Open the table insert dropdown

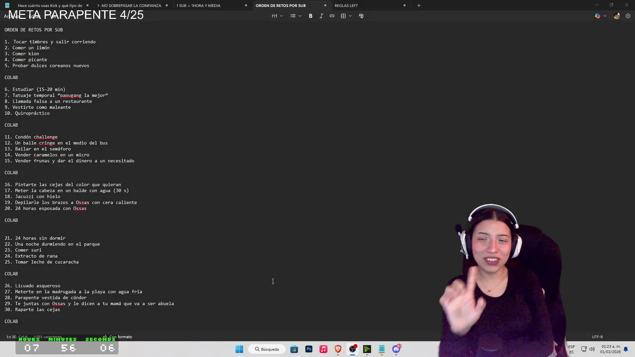click(346, 16)
